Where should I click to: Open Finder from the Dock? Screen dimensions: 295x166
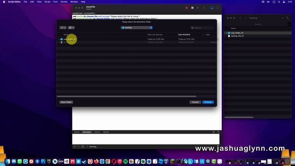pyautogui.click(x=8, y=161)
